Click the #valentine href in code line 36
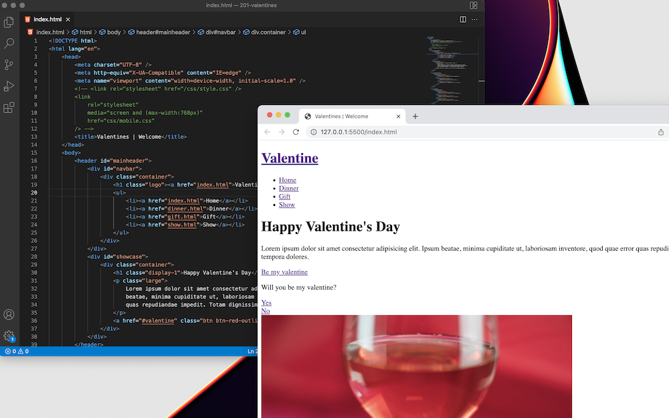The image size is (669, 418). (x=158, y=321)
